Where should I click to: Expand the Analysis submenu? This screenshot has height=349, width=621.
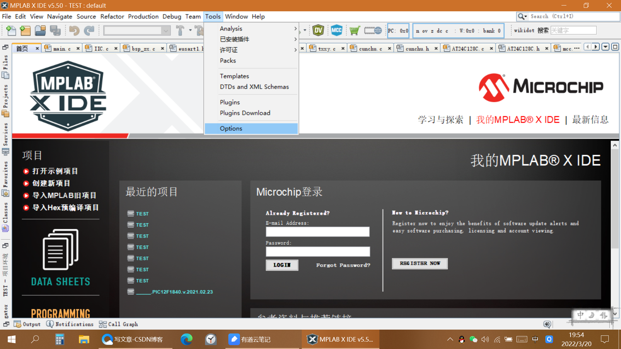[x=231, y=28]
